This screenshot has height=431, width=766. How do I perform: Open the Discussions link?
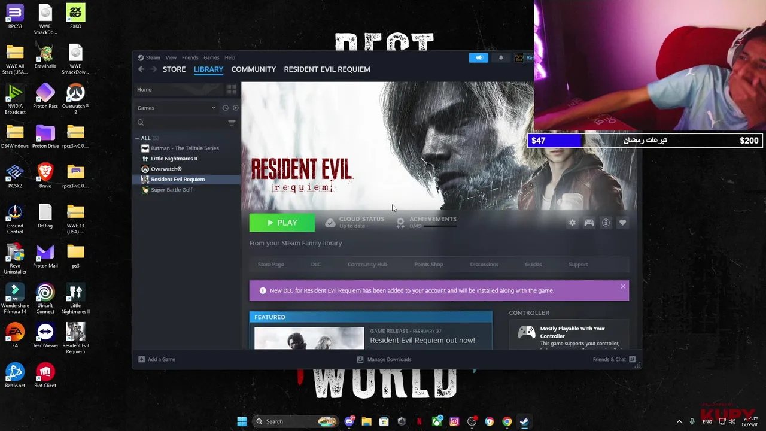pos(484,264)
